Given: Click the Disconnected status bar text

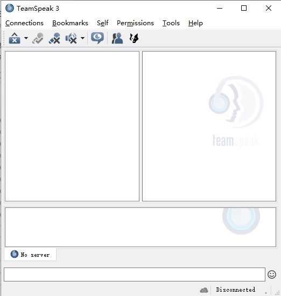Looking at the screenshot, I should 236,290.
